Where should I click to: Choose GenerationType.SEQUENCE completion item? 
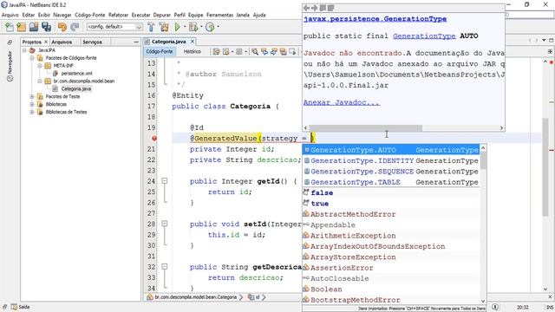click(x=391, y=172)
